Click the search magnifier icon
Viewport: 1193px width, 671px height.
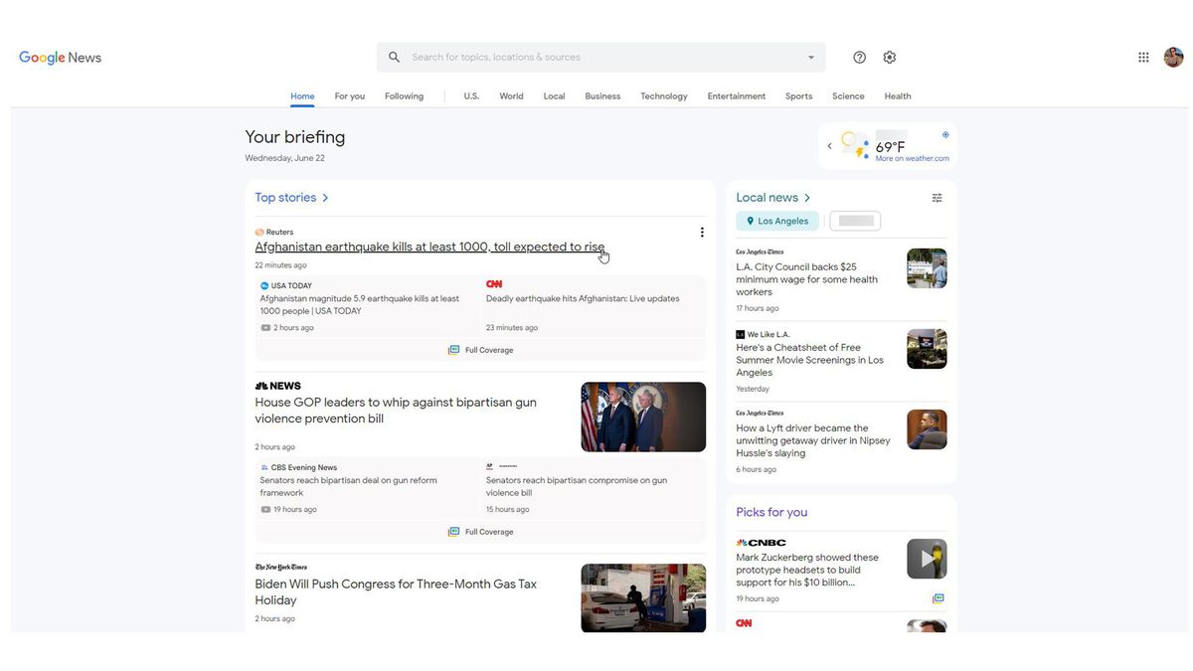394,57
